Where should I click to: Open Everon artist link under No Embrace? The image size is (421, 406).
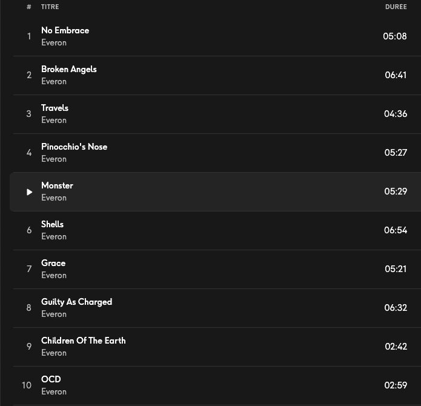pyautogui.click(x=54, y=43)
